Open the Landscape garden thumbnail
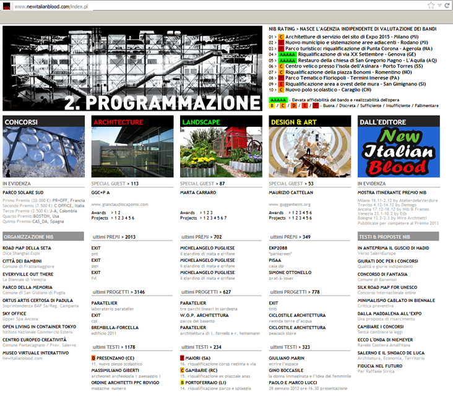 [x=221, y=152]
